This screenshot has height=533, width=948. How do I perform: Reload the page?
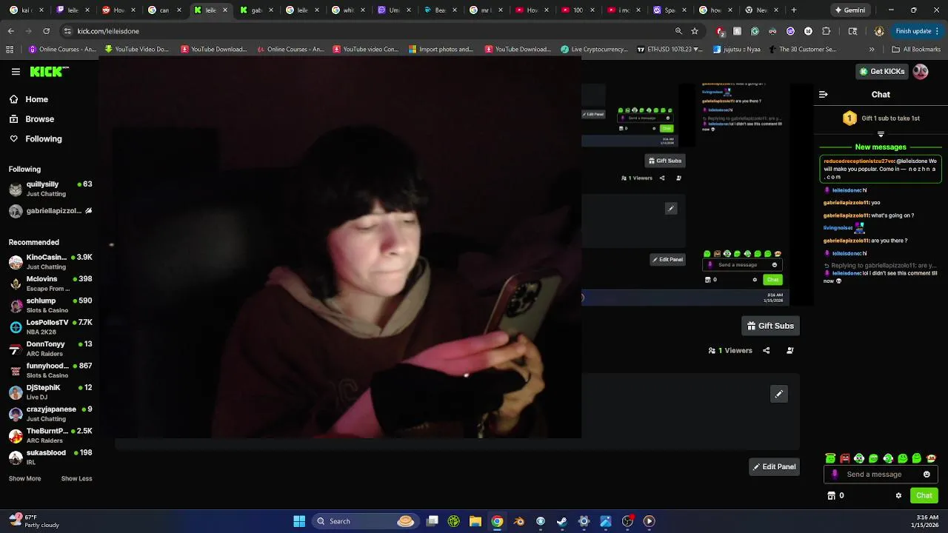point(46,31)
